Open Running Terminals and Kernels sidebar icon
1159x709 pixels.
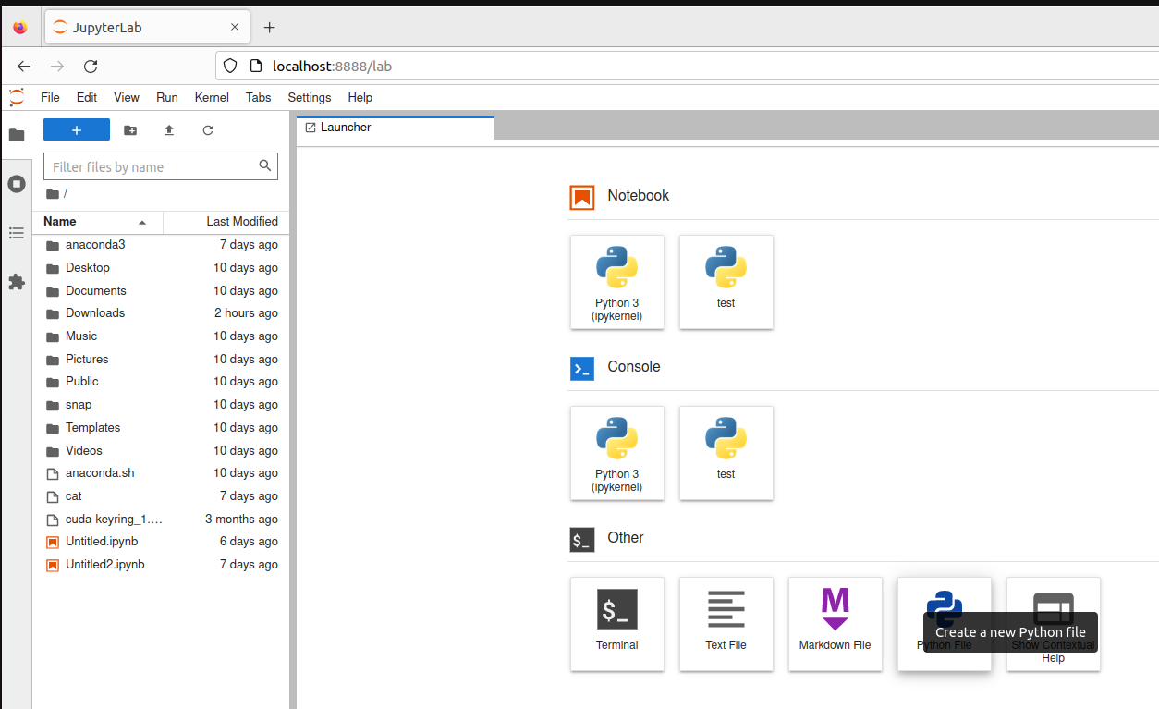(x=17, y=184)
